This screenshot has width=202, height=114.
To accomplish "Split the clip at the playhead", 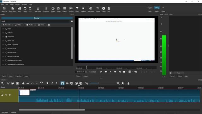I will (x=41, y=83).
